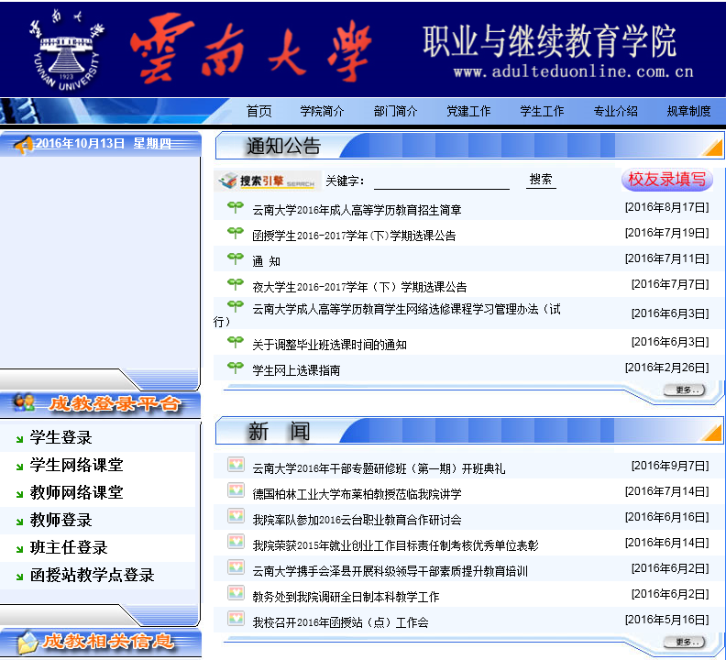Open news 我院率队参加2016云台职业教育合作研讨会
726x660 pixels.
pos(357,520)
